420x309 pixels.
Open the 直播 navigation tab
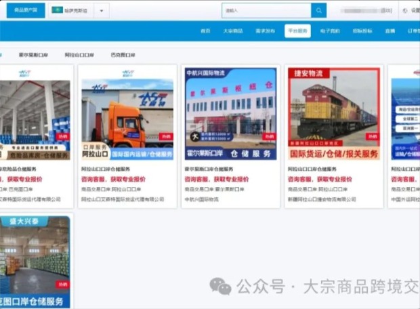pyautogui.click(x=390, y=30)
